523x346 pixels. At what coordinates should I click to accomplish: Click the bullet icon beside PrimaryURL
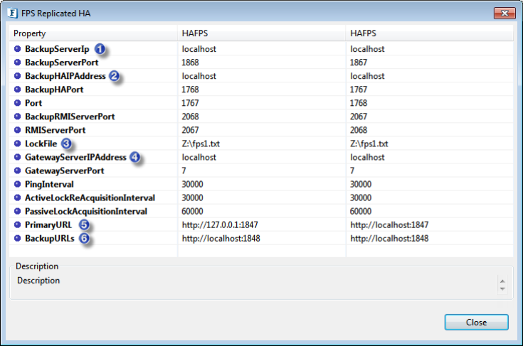[x=17, y=225]
